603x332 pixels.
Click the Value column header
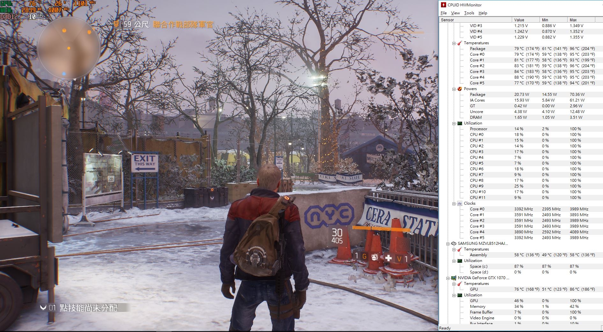point(526,20)
